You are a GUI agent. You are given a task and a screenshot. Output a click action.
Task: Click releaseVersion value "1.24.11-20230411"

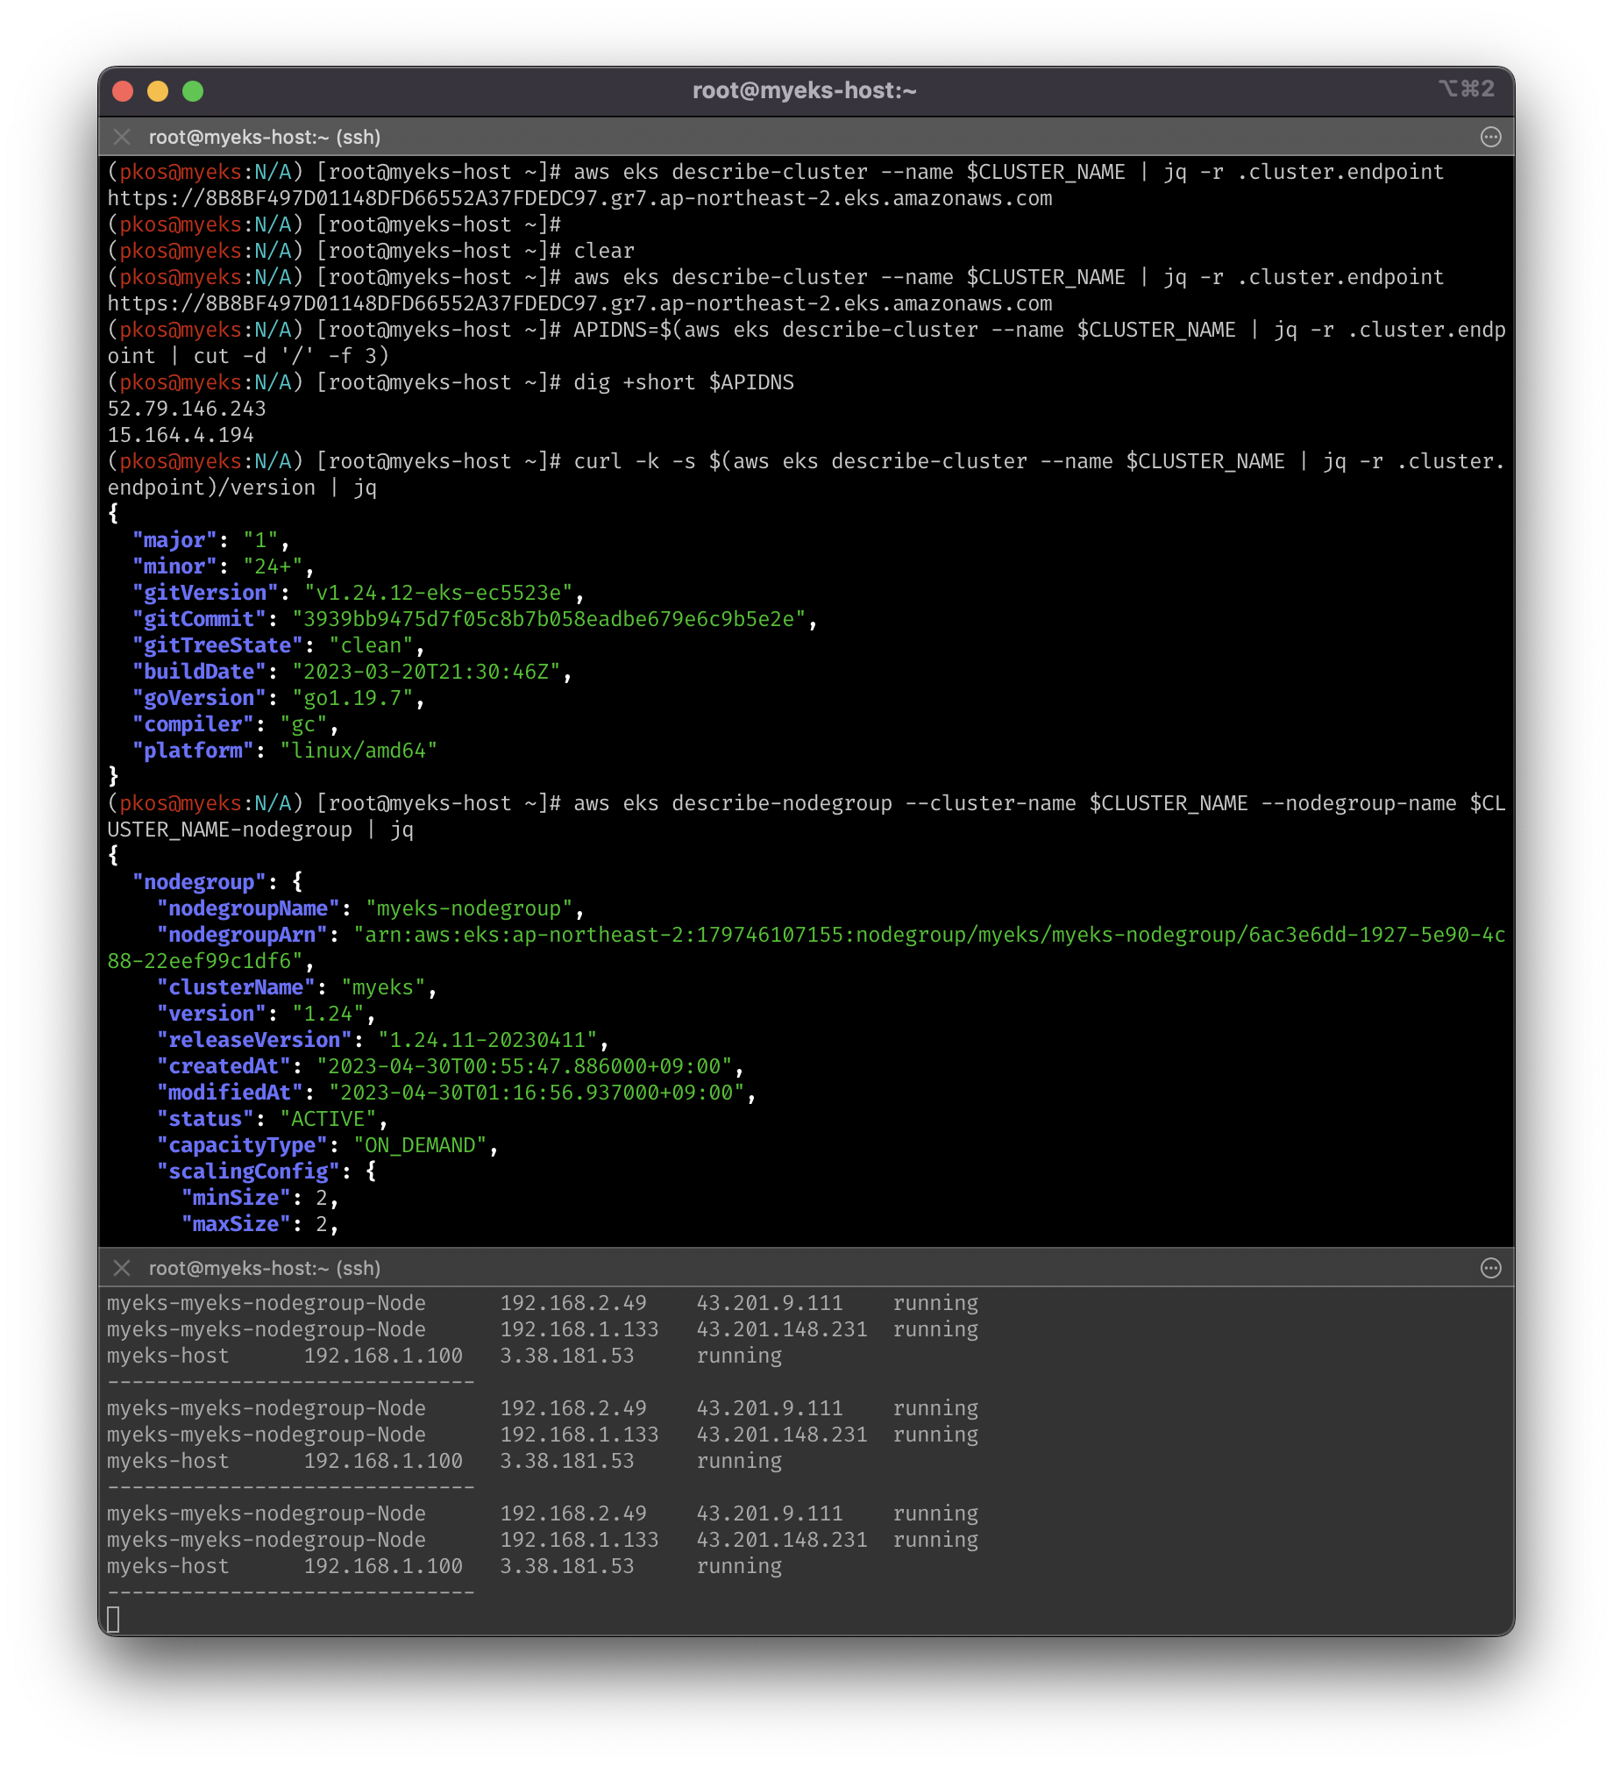487,1040
